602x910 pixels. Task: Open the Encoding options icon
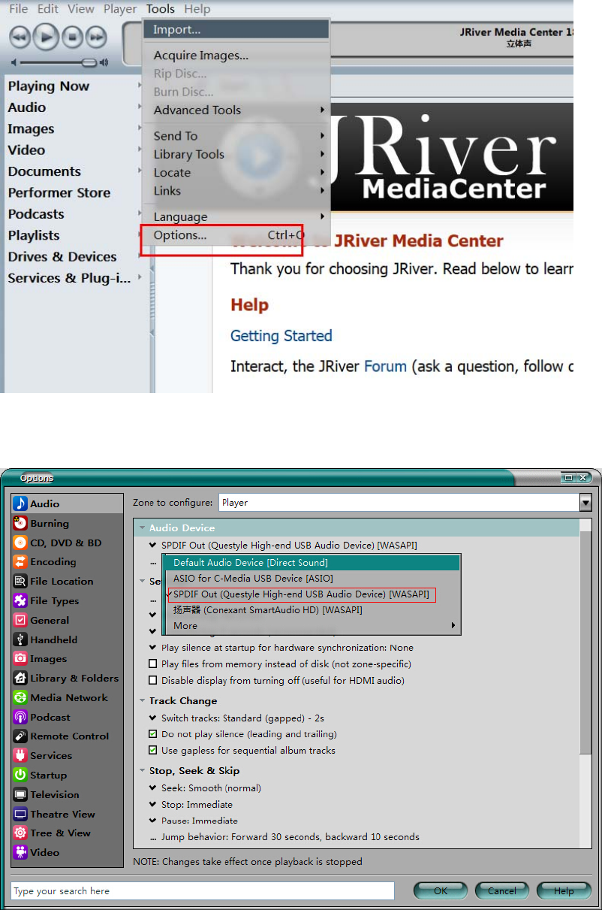pos(20,561)
